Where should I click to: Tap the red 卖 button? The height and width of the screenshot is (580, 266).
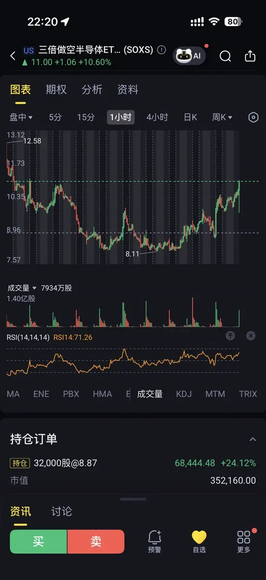tap(96, 541)
